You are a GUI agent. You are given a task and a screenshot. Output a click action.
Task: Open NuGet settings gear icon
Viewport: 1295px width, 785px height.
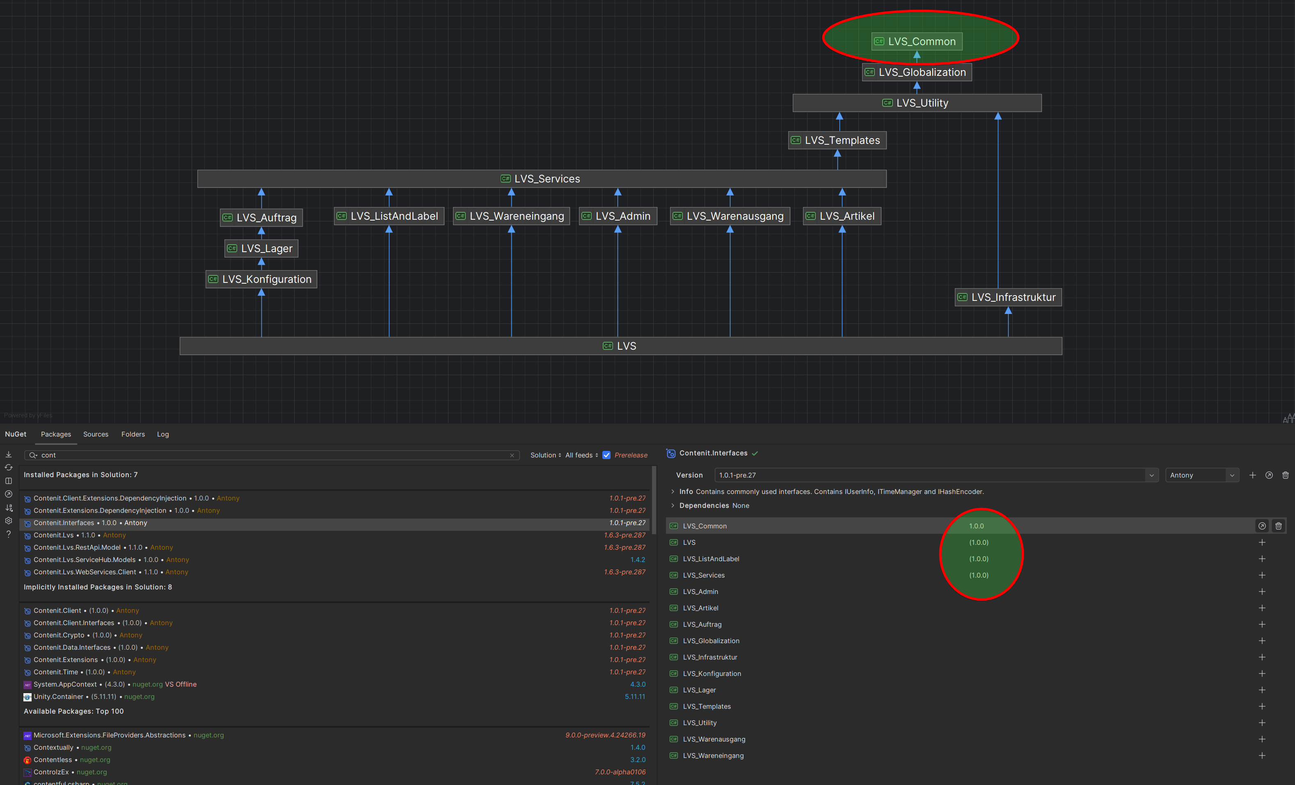[x=8, y=521]
